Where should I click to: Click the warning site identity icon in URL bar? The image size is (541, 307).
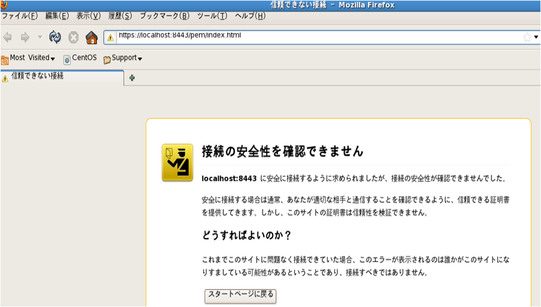coord(110,38)
